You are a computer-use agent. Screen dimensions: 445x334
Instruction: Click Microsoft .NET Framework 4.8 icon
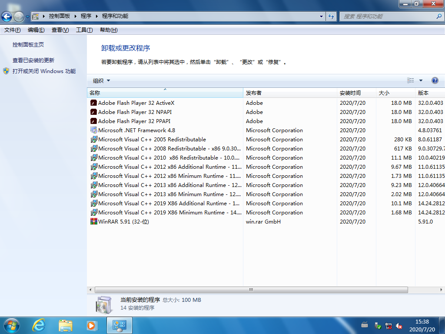click(94, 130)
